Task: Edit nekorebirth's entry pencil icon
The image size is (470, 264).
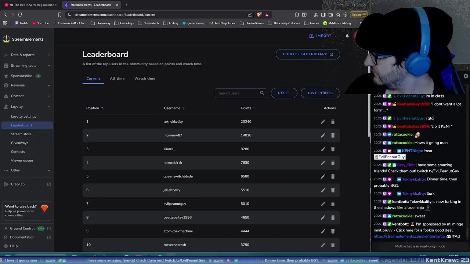Action: (323, 163)
